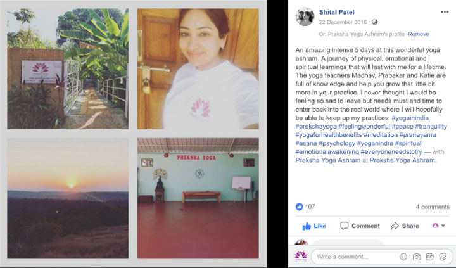Attach a photo with the camera icon

pyautogui.click(x=417, y=257)
